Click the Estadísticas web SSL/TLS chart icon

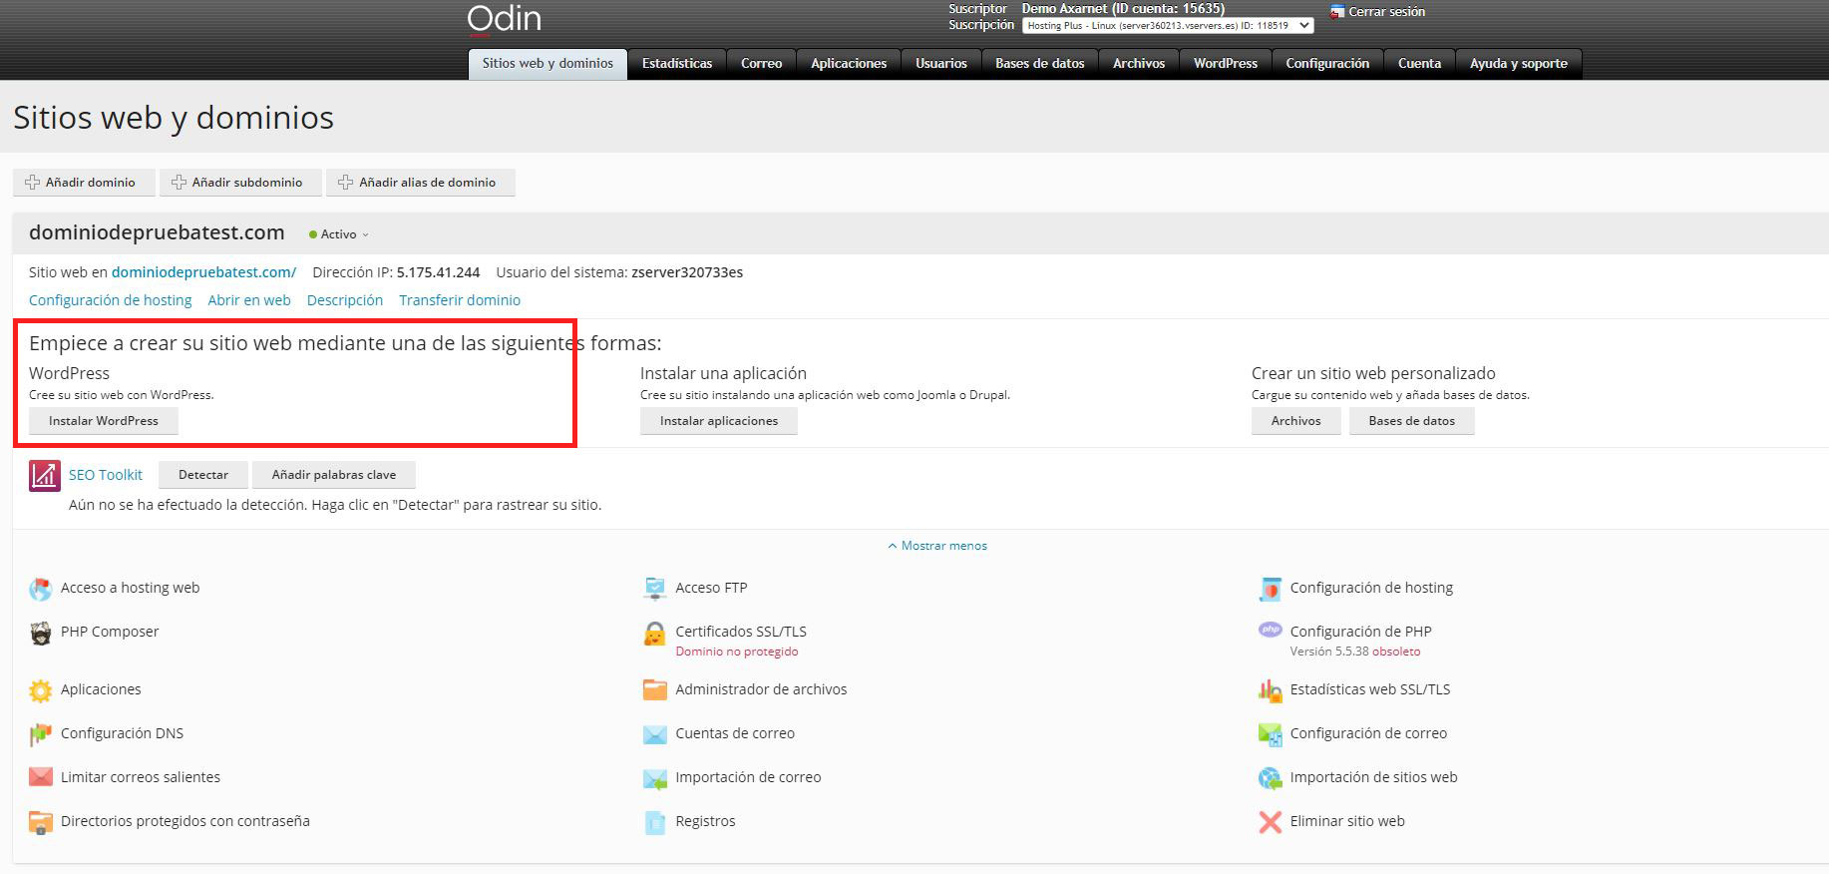1270,690
